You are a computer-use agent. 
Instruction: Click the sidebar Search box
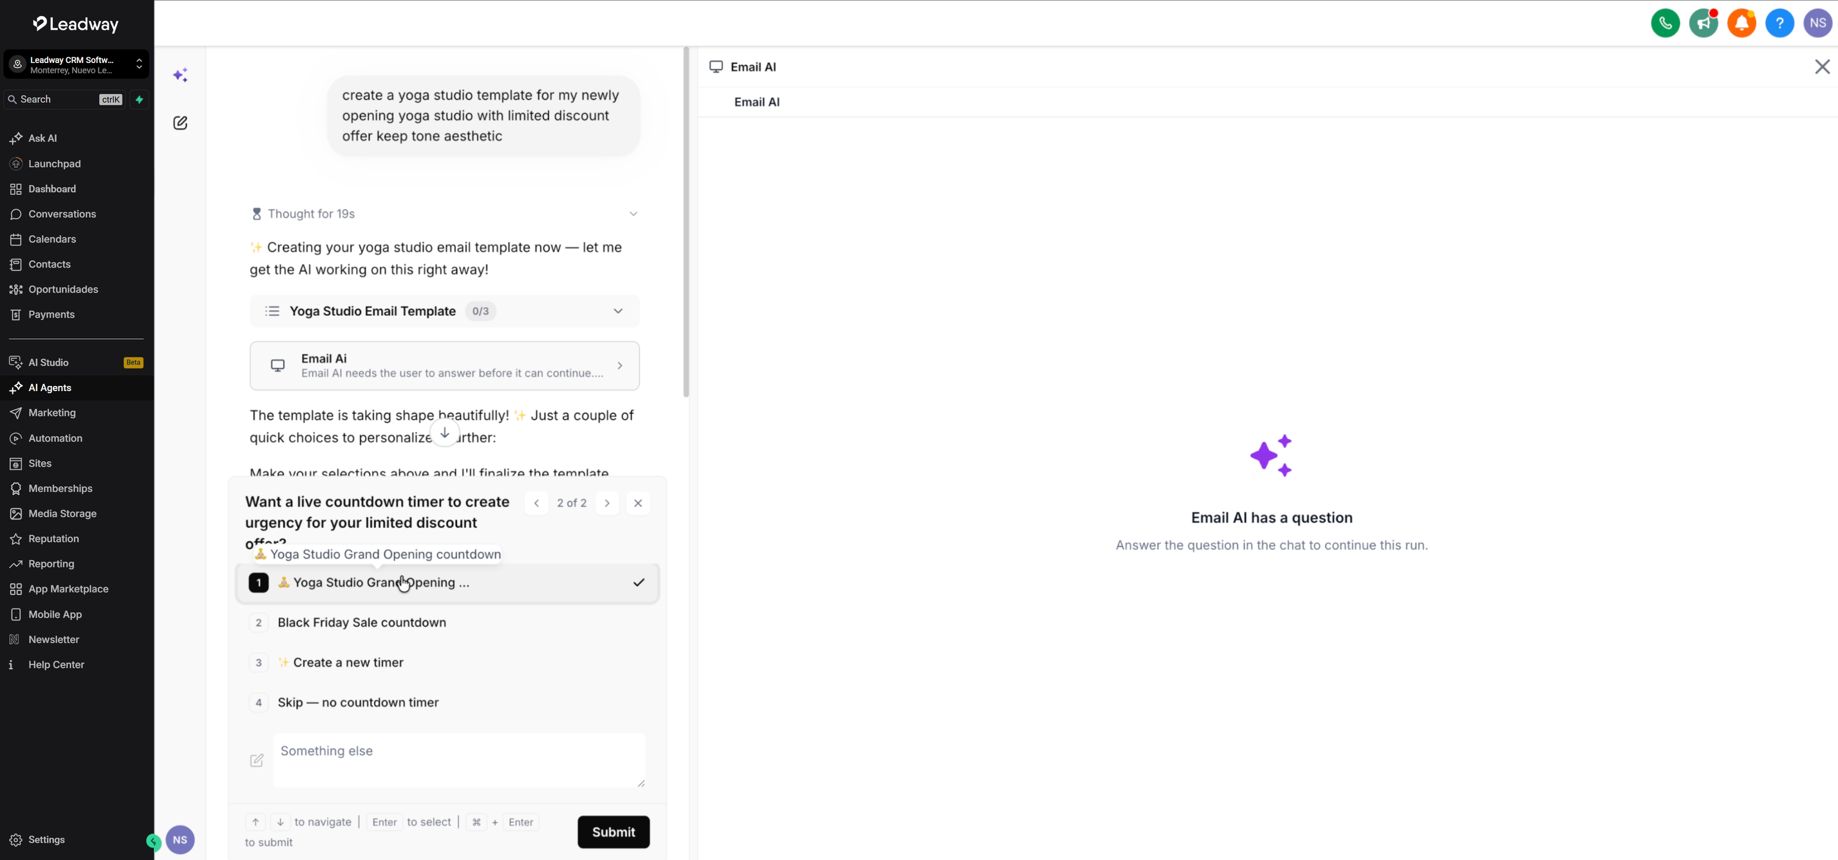64,99
